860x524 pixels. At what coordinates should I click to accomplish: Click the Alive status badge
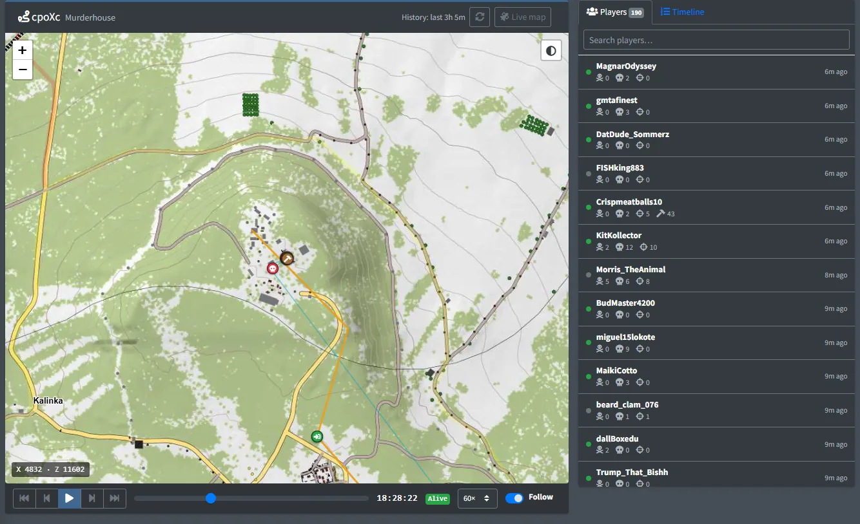438,499
